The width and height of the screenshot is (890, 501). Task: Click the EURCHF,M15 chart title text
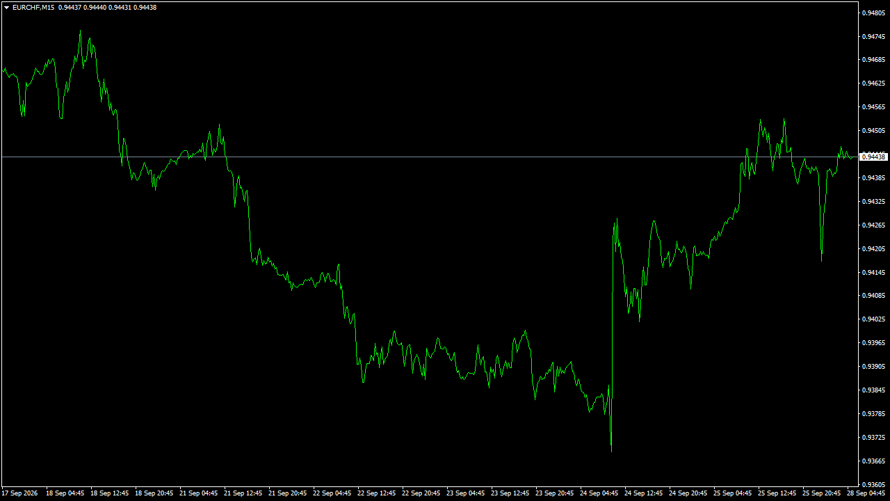pos(33,8)
